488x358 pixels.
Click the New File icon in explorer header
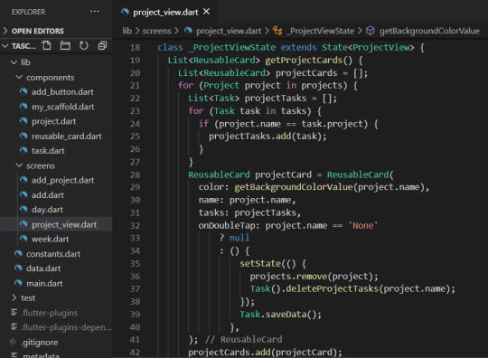click(x=47, y=45)
